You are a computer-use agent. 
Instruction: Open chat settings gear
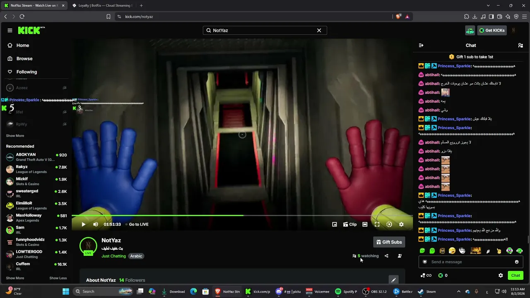[x=501, y=276]
